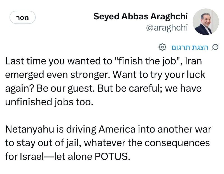This screenshot has width=224, height=174.
Task: Click the text "unfinished jobs too."
Action: [x=49, y=102]
